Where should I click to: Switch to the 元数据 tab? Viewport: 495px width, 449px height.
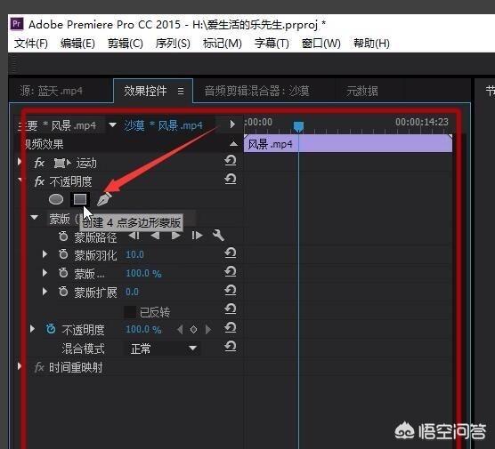click(x=362, y=91)
